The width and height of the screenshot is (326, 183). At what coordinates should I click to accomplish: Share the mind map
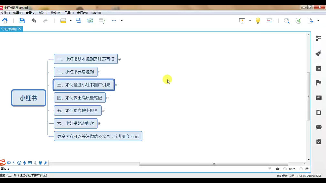coord(298,21)
